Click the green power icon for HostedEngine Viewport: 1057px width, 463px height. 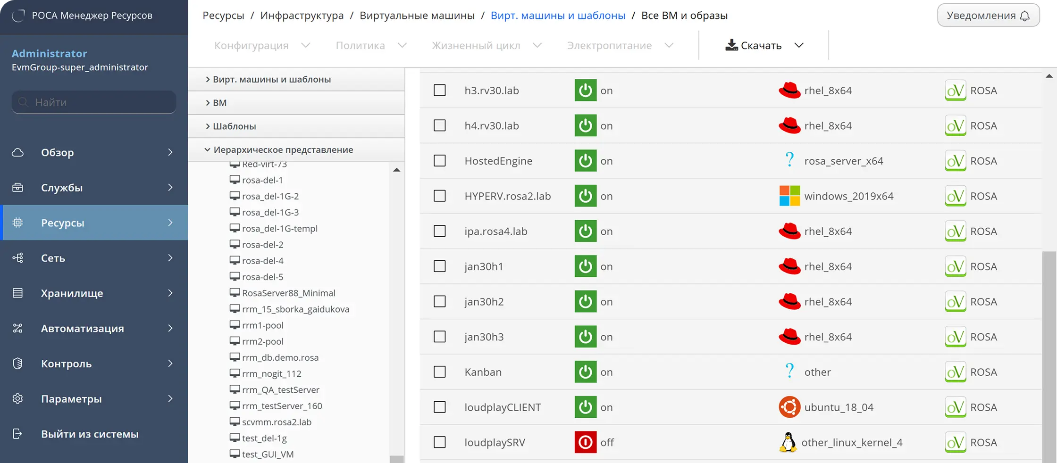[x=585, y=161]
